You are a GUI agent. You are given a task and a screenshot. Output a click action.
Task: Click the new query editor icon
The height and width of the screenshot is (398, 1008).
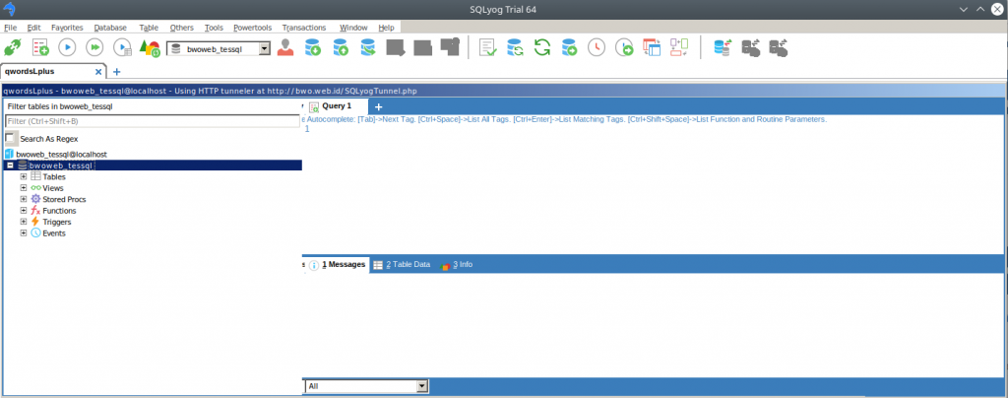tap(40, 47)
